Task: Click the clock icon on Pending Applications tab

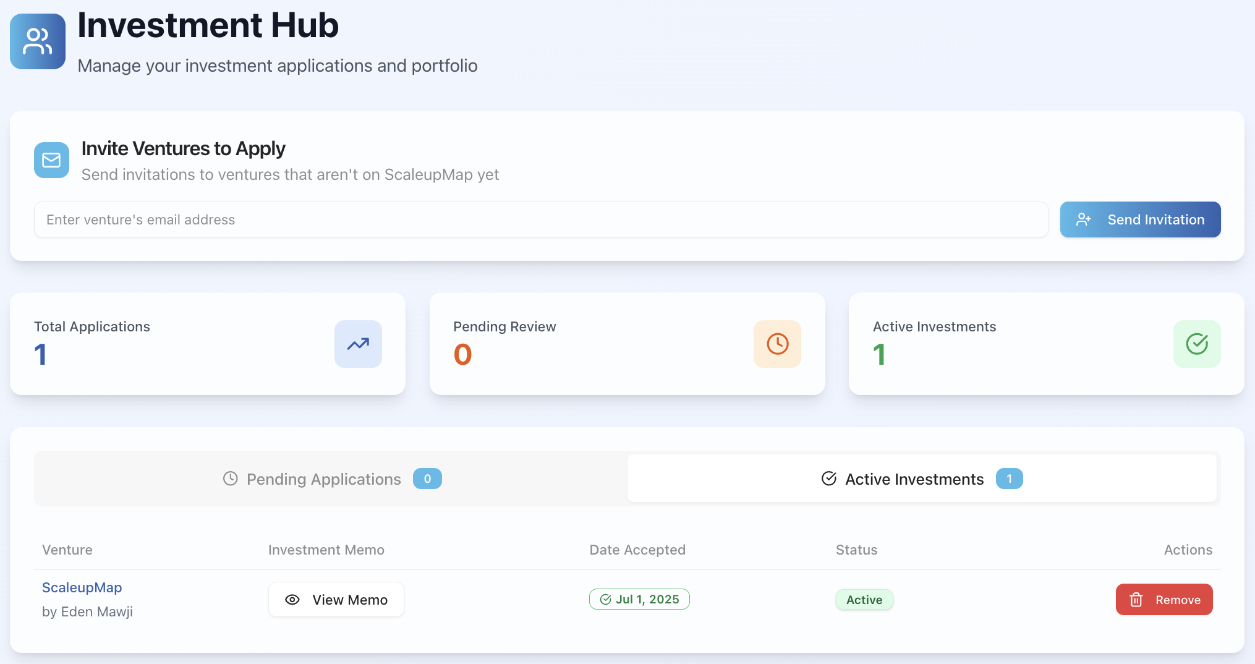Action: click(x=231, y=479)
